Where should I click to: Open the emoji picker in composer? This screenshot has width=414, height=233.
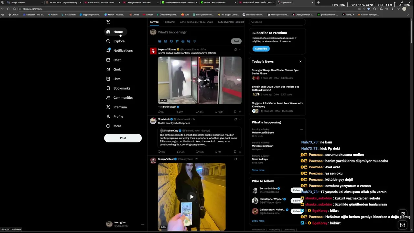(x=183, y=41)
